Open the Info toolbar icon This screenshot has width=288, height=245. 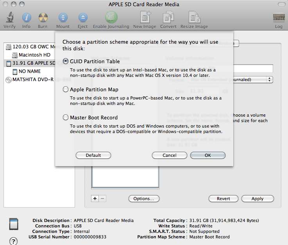point(27,18)
